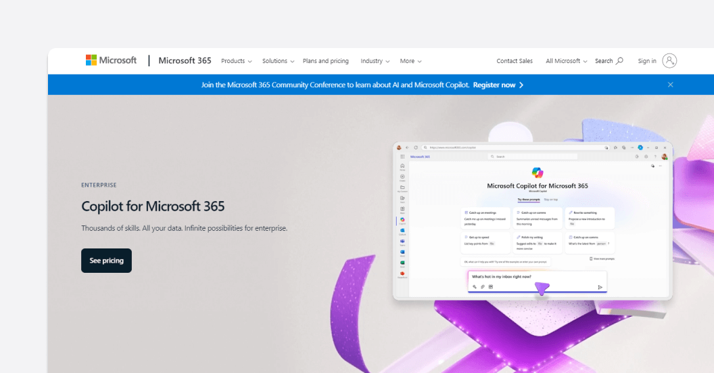This screenshot has width=714, height=373.
Task: Expand the Solutions menu
Action: point(278,61)
